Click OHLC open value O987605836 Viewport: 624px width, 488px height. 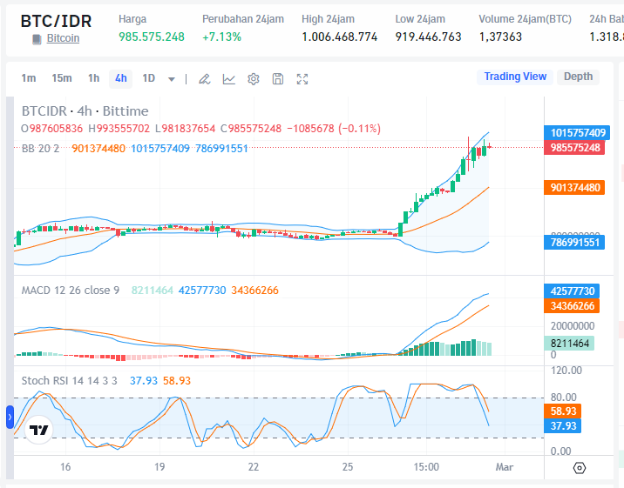51,129
